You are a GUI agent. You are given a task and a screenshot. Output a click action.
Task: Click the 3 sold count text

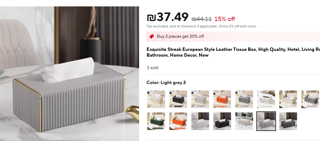coord(153,68)
